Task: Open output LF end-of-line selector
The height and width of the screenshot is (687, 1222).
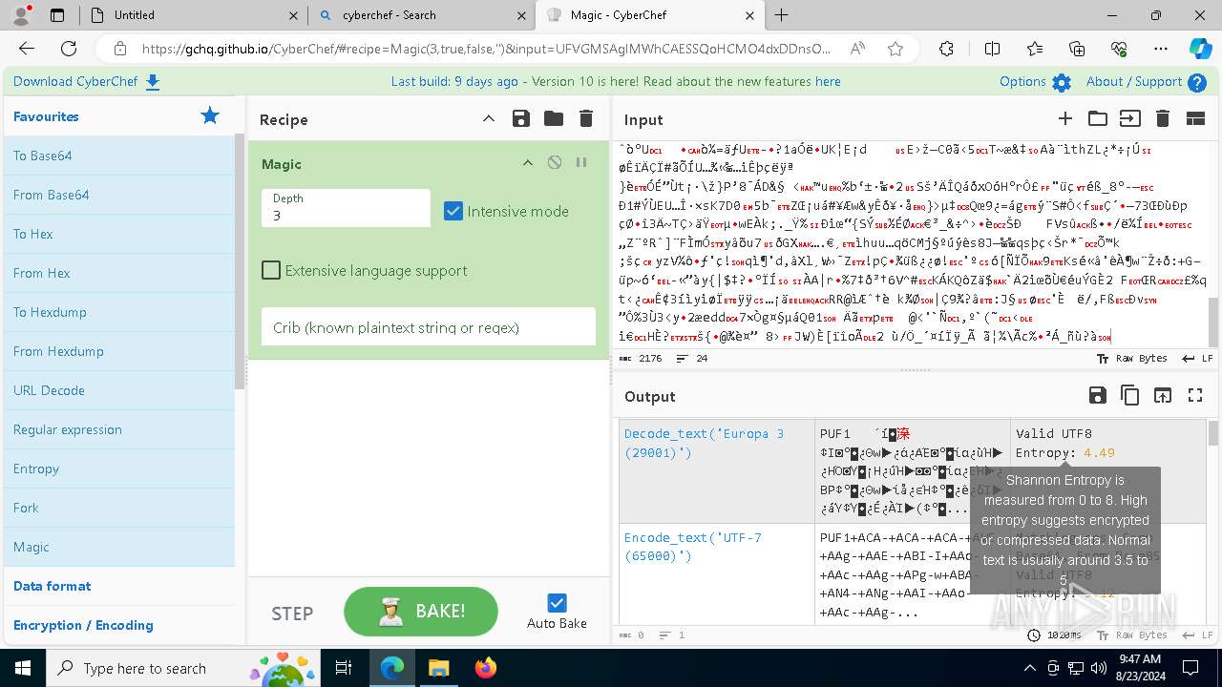Action: click(1197, 635)
